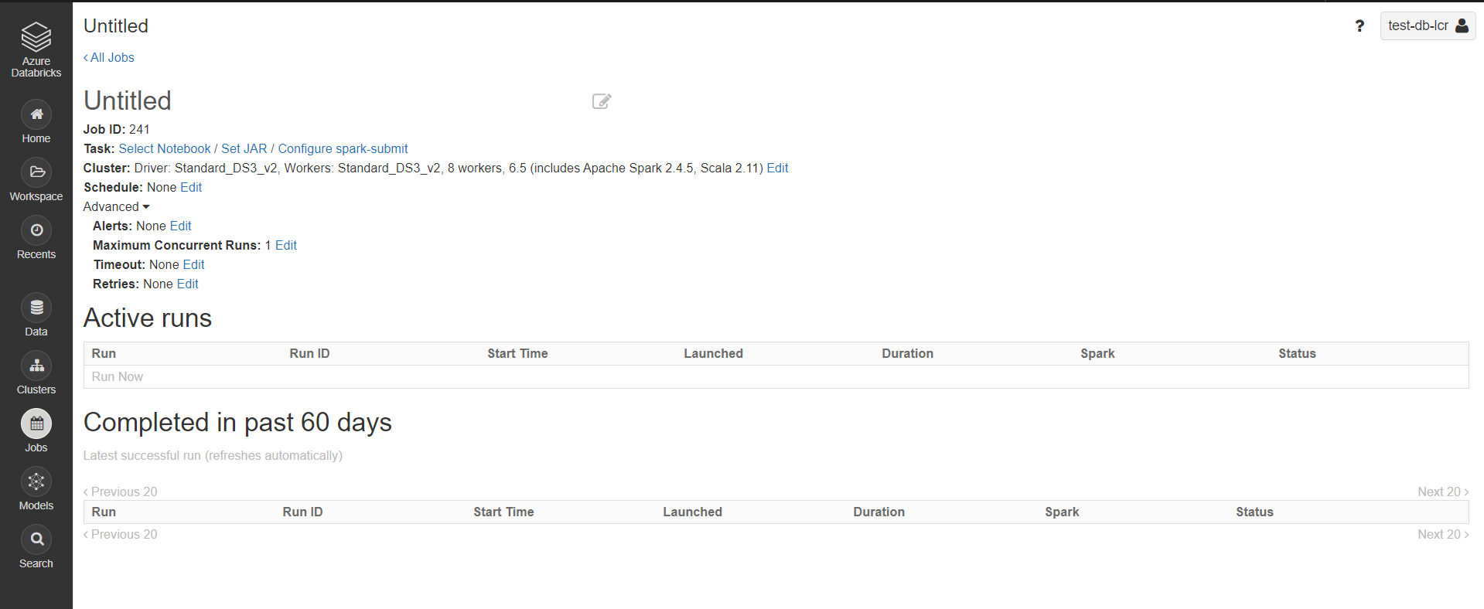Click the Job ID 241 text
This screenshot has height=609, width=1484.
[117, 129]
